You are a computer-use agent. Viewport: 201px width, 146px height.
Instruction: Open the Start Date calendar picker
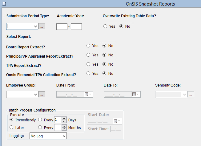117,121
